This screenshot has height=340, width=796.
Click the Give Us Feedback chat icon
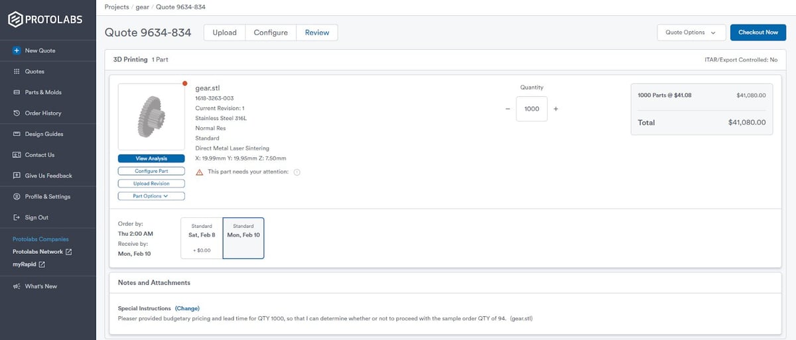[17, 176]
